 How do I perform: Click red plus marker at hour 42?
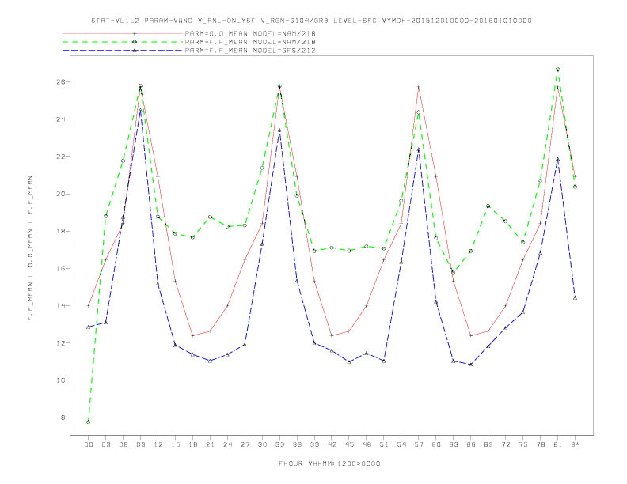[x=332, y=335]
